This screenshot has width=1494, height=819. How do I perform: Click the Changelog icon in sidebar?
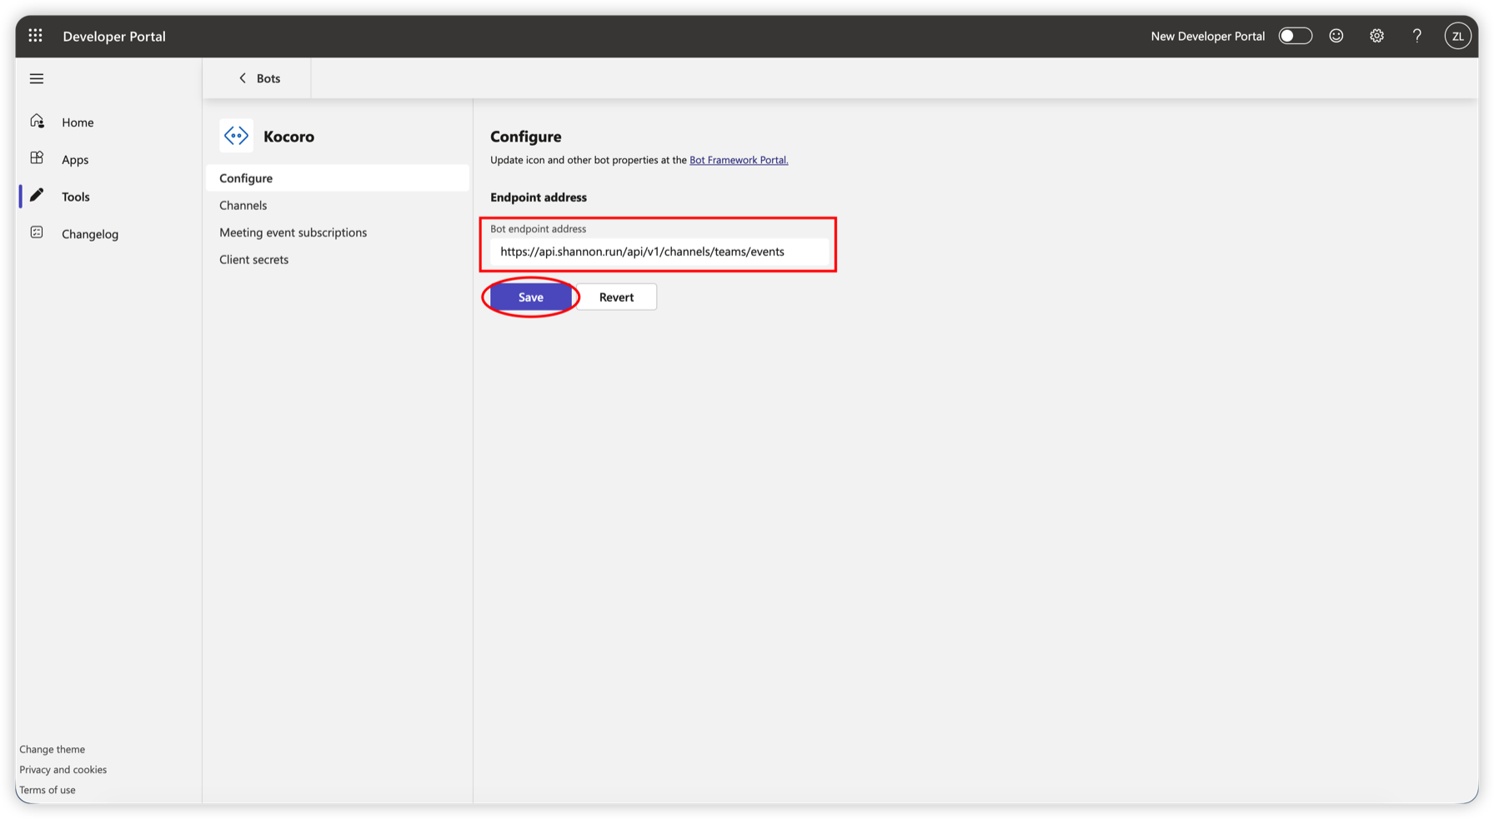click(37, 232)
